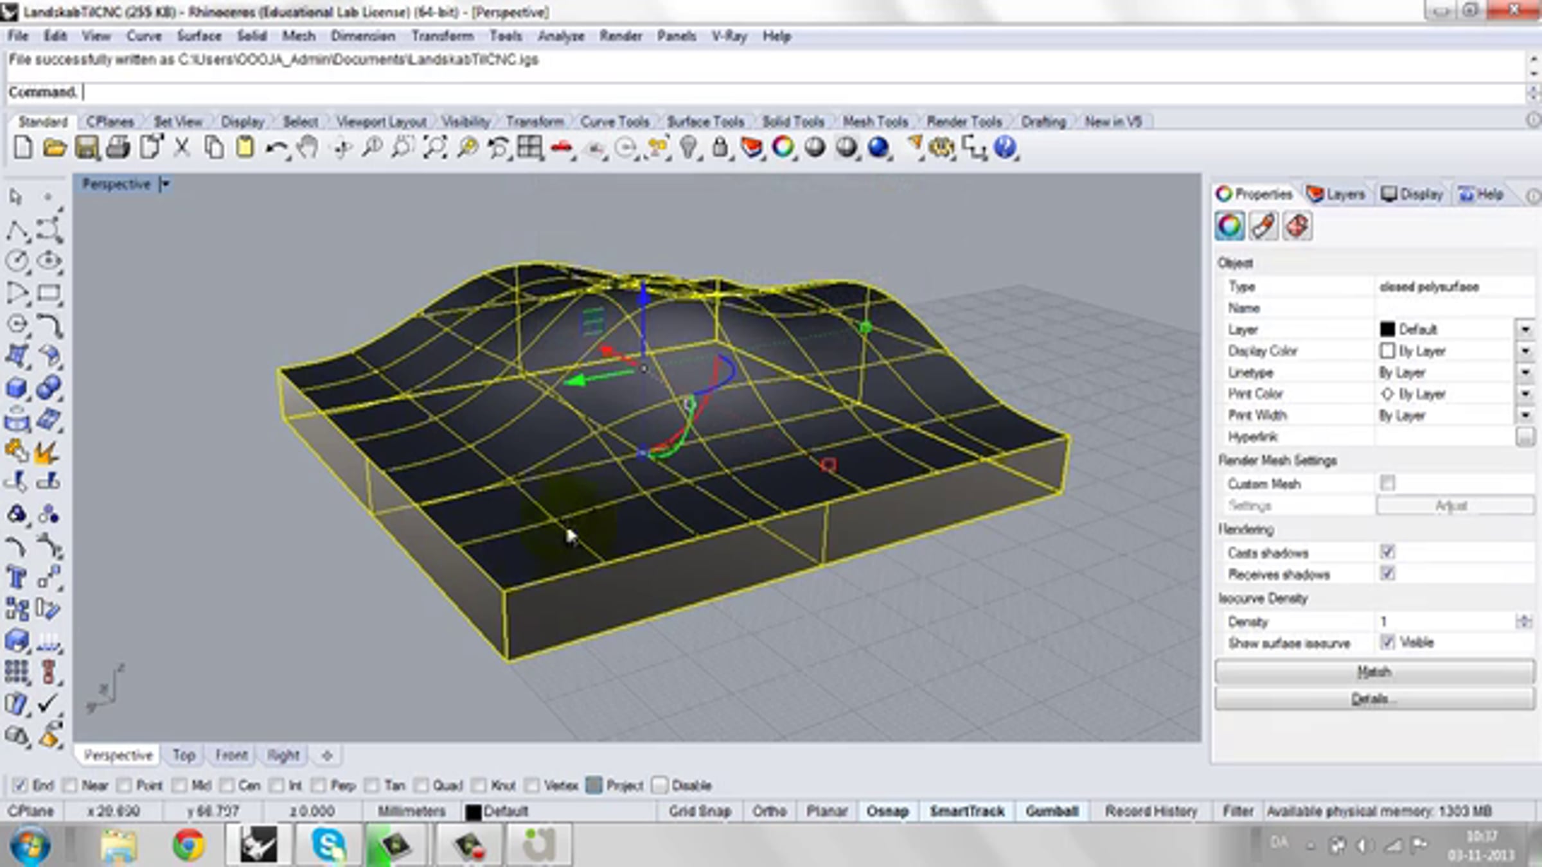Image resolution: width=1542 pixels, height=867 pixels.
Task: Click the Zoom Extents icon
Action: coord(435,148)
